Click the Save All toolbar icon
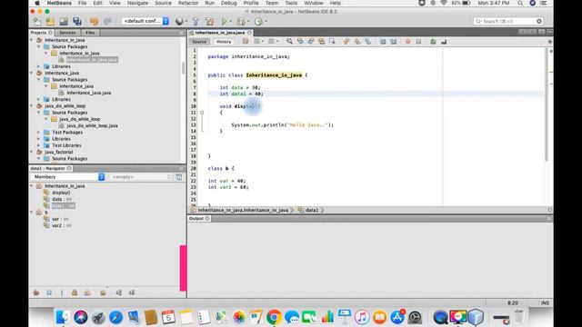Screen dimensions: 582x327 point(76,22)
